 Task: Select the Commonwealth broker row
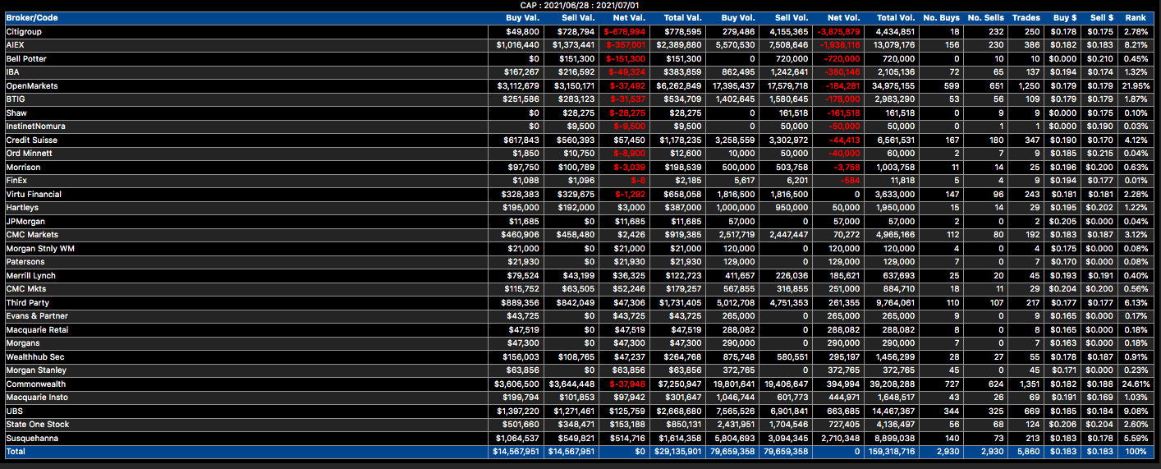coord(580,384)
